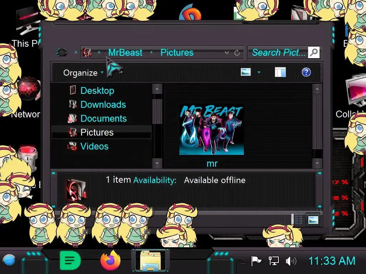This screenshot has height=274, width=366.
Task: Click the Downloads folder icon in sidebar
Action: click(x=73, y=104)
